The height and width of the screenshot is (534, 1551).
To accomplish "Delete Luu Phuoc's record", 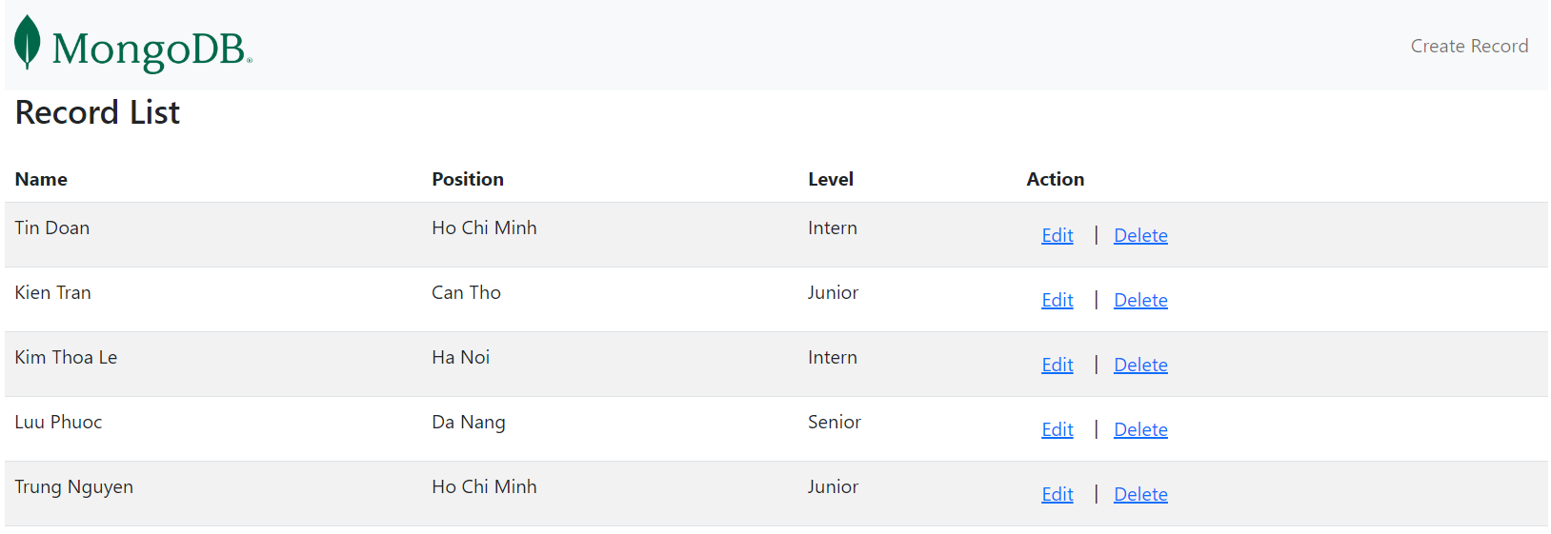I will 1139,429.
